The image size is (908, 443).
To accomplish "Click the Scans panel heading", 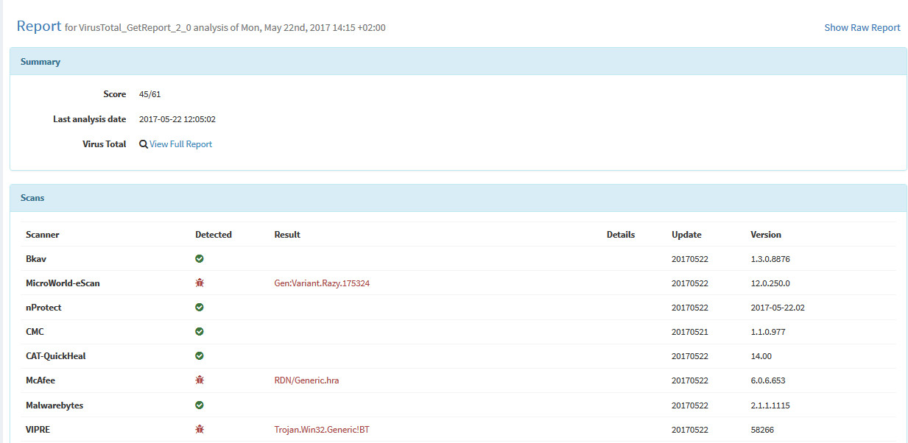I will (x=32, y=198).
